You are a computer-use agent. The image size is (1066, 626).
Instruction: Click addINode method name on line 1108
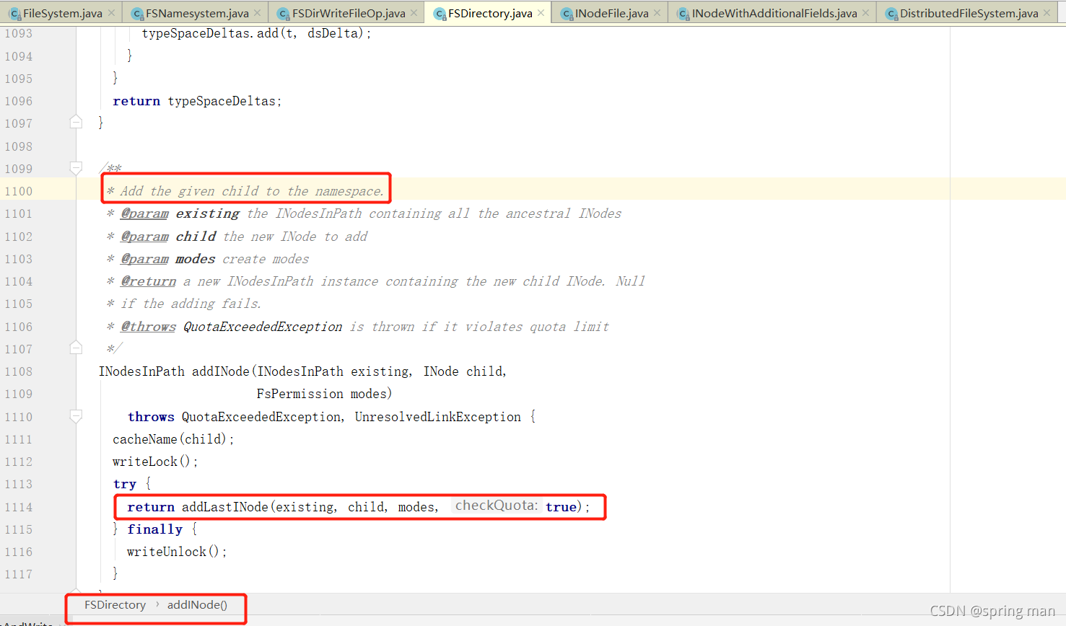pos(220,371)
